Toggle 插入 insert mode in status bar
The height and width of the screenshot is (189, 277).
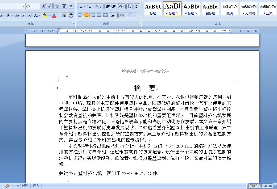(36, 186)
